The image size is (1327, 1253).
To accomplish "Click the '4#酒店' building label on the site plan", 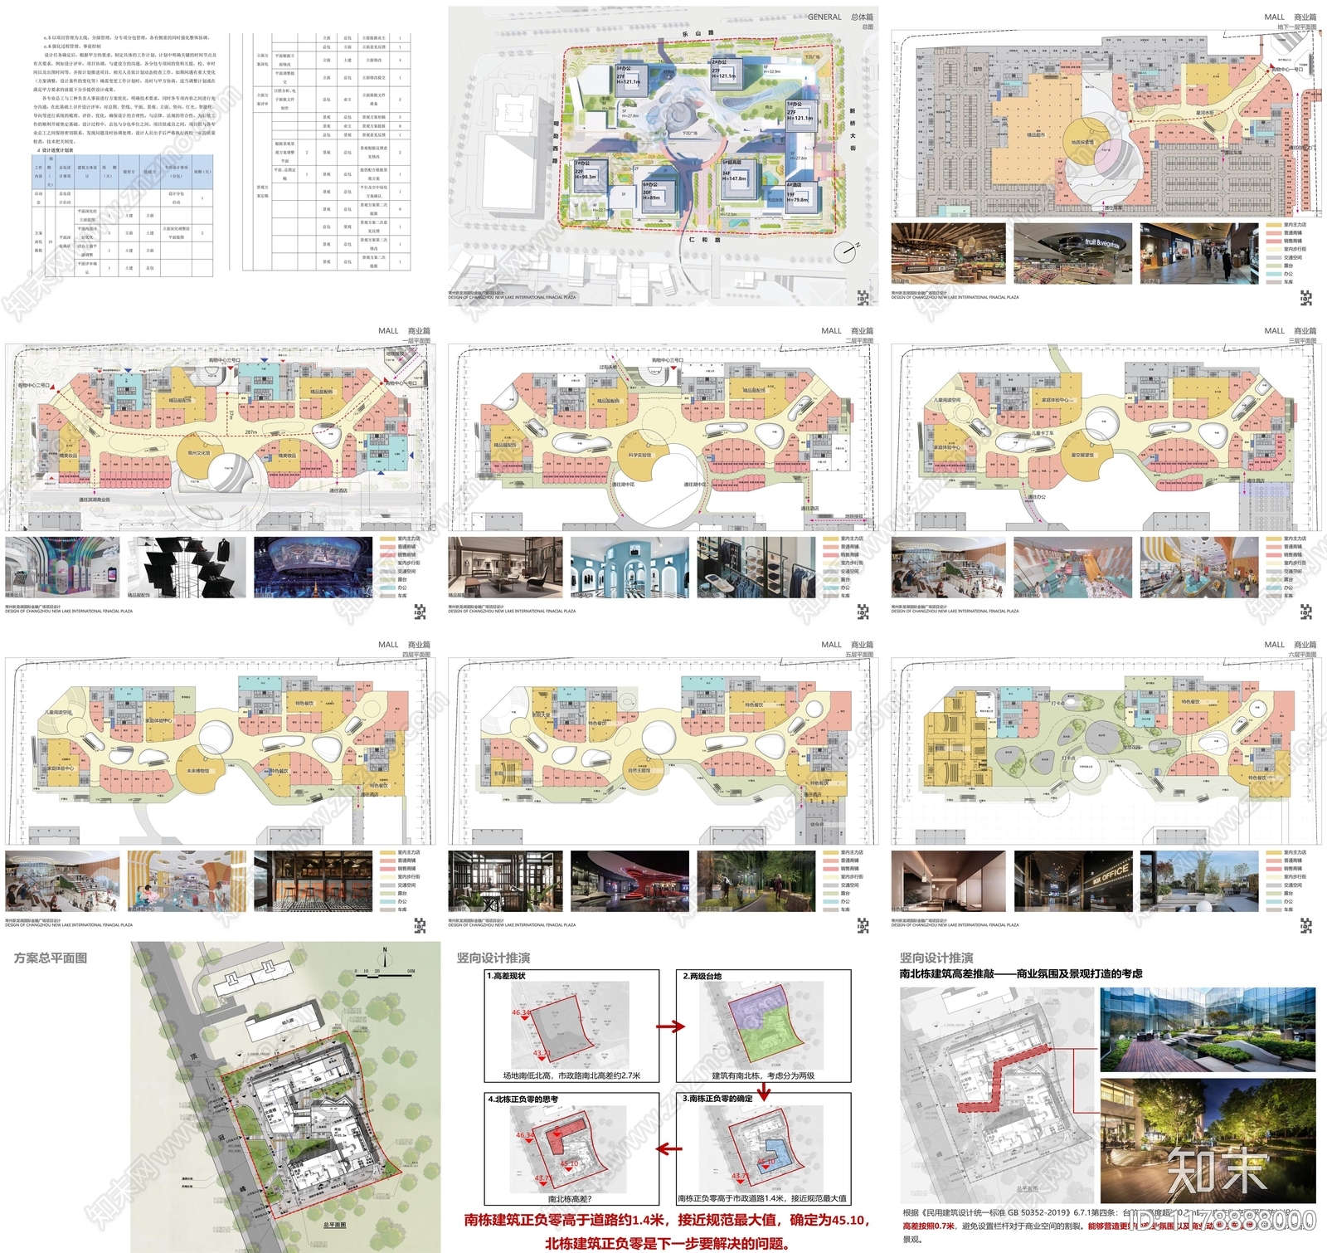I will click(795, 185).
